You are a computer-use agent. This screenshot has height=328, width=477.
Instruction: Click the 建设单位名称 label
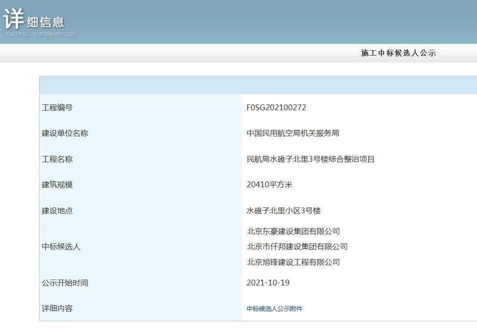point(65,133)
